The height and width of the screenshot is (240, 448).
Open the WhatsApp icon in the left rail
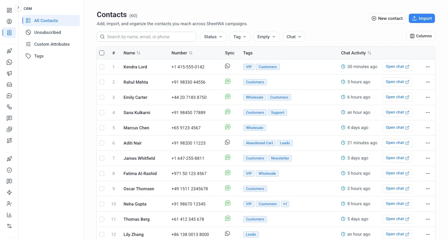[x=9, y=62]
